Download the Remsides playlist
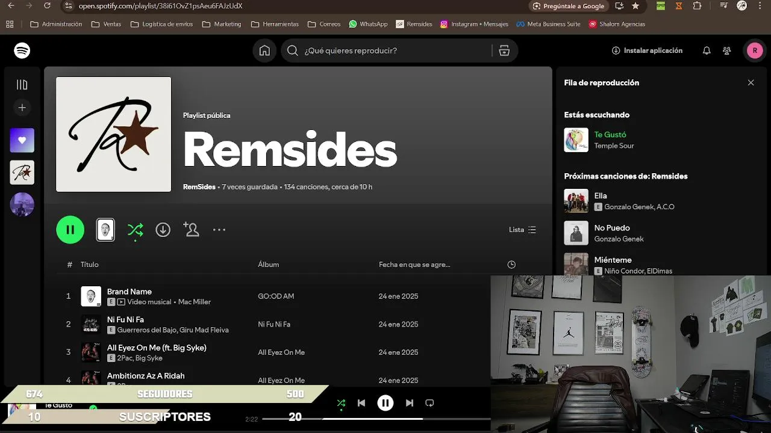The image size is (771, 433). click(x=163, y=230)
